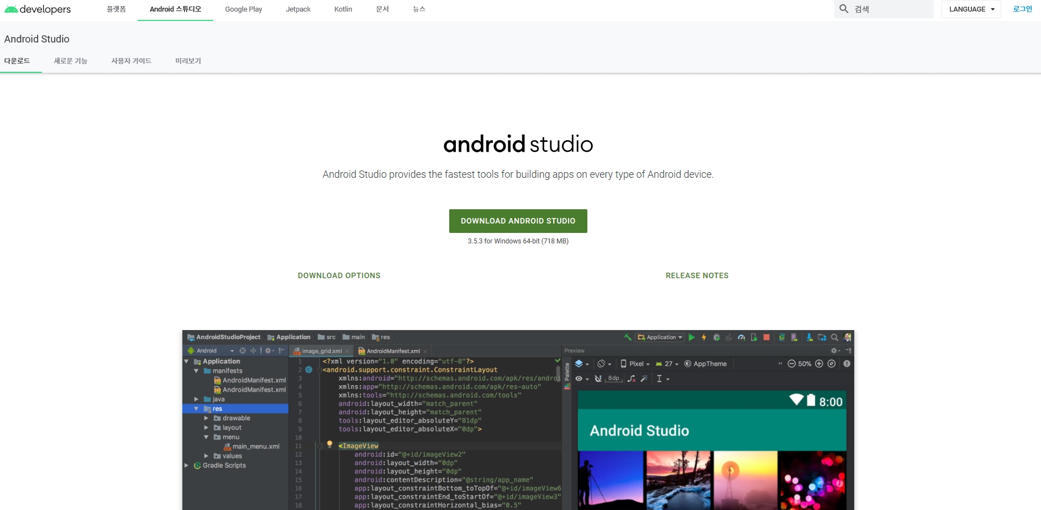
Task: Expand the Gradle Scripts node
Action: (187, 465)
